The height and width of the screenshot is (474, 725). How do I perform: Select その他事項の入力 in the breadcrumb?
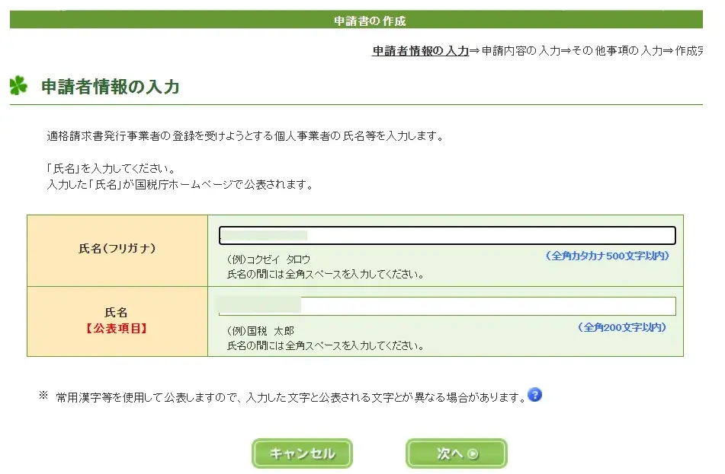pyautogui.click(x=618, y=51)
